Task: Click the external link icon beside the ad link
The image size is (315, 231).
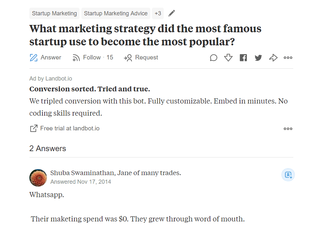Action: 33,128
